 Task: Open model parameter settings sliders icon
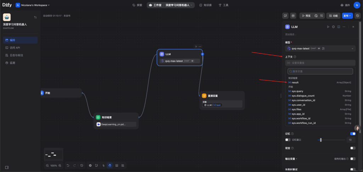coord(323,48)
